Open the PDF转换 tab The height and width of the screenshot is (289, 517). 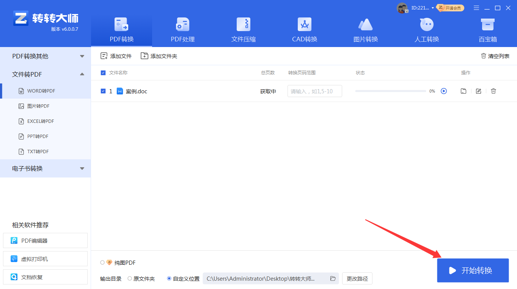tap(121, 30)
